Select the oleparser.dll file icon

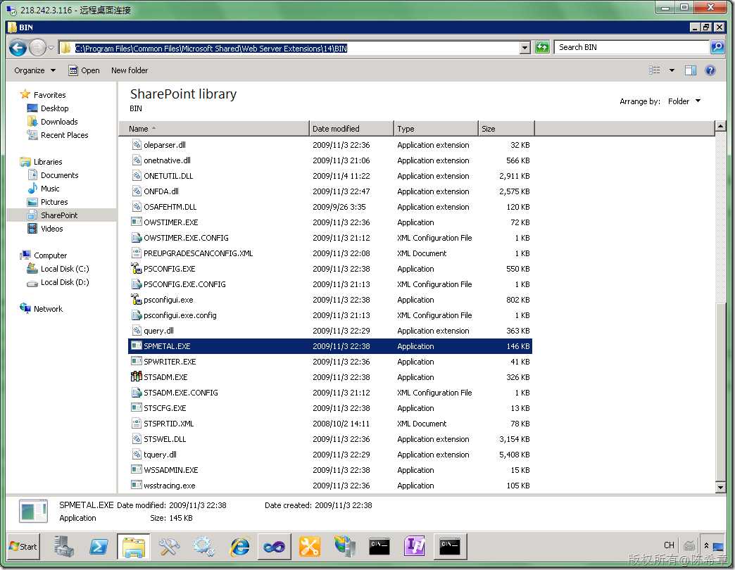(x=136, y=145)
